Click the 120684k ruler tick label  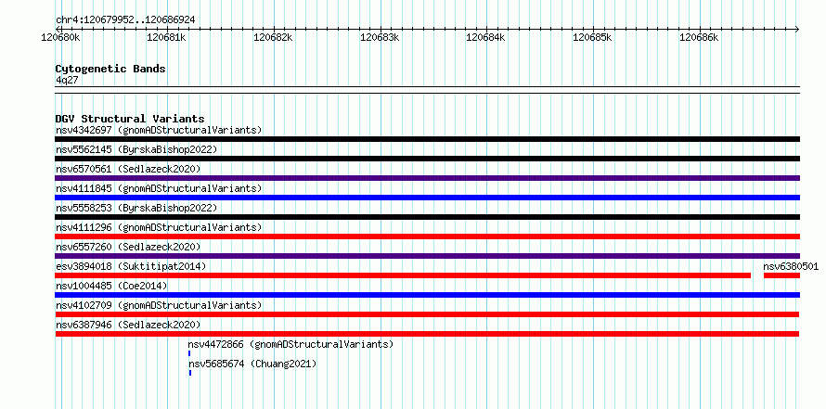pos(486,37)
